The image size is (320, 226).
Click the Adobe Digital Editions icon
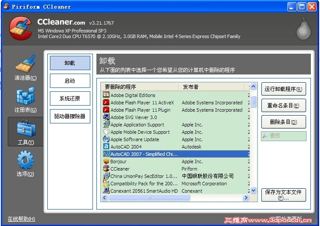pos(106,95)
